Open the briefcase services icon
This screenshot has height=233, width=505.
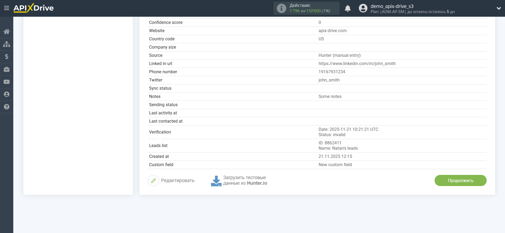click(7, 69)
